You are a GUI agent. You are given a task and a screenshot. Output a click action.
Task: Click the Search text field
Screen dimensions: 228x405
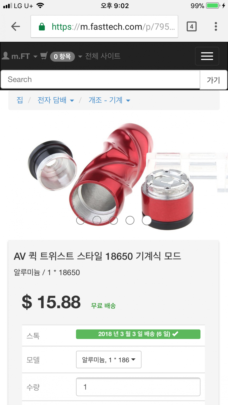pos(100,79)
